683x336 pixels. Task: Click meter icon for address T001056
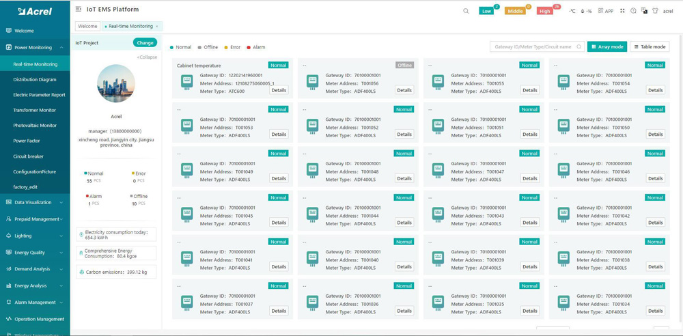[312, 82]
